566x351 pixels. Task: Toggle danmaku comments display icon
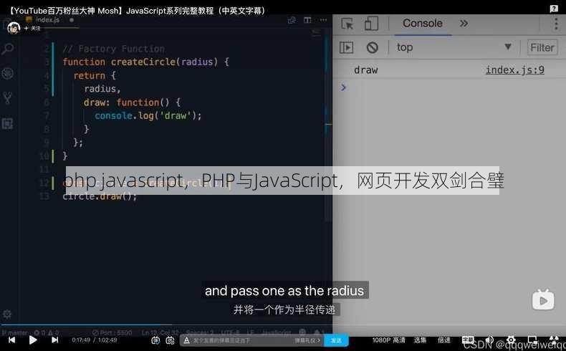(155, 340)
